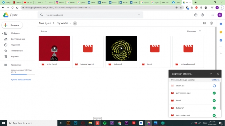Open Хранилище storage section
This screenshot has width=225, height=126.
coord(16,65)
